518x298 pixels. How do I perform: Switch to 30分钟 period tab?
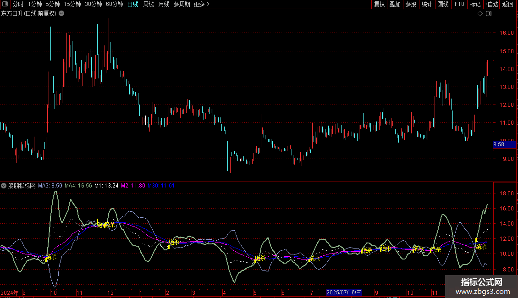click(93, 4)
